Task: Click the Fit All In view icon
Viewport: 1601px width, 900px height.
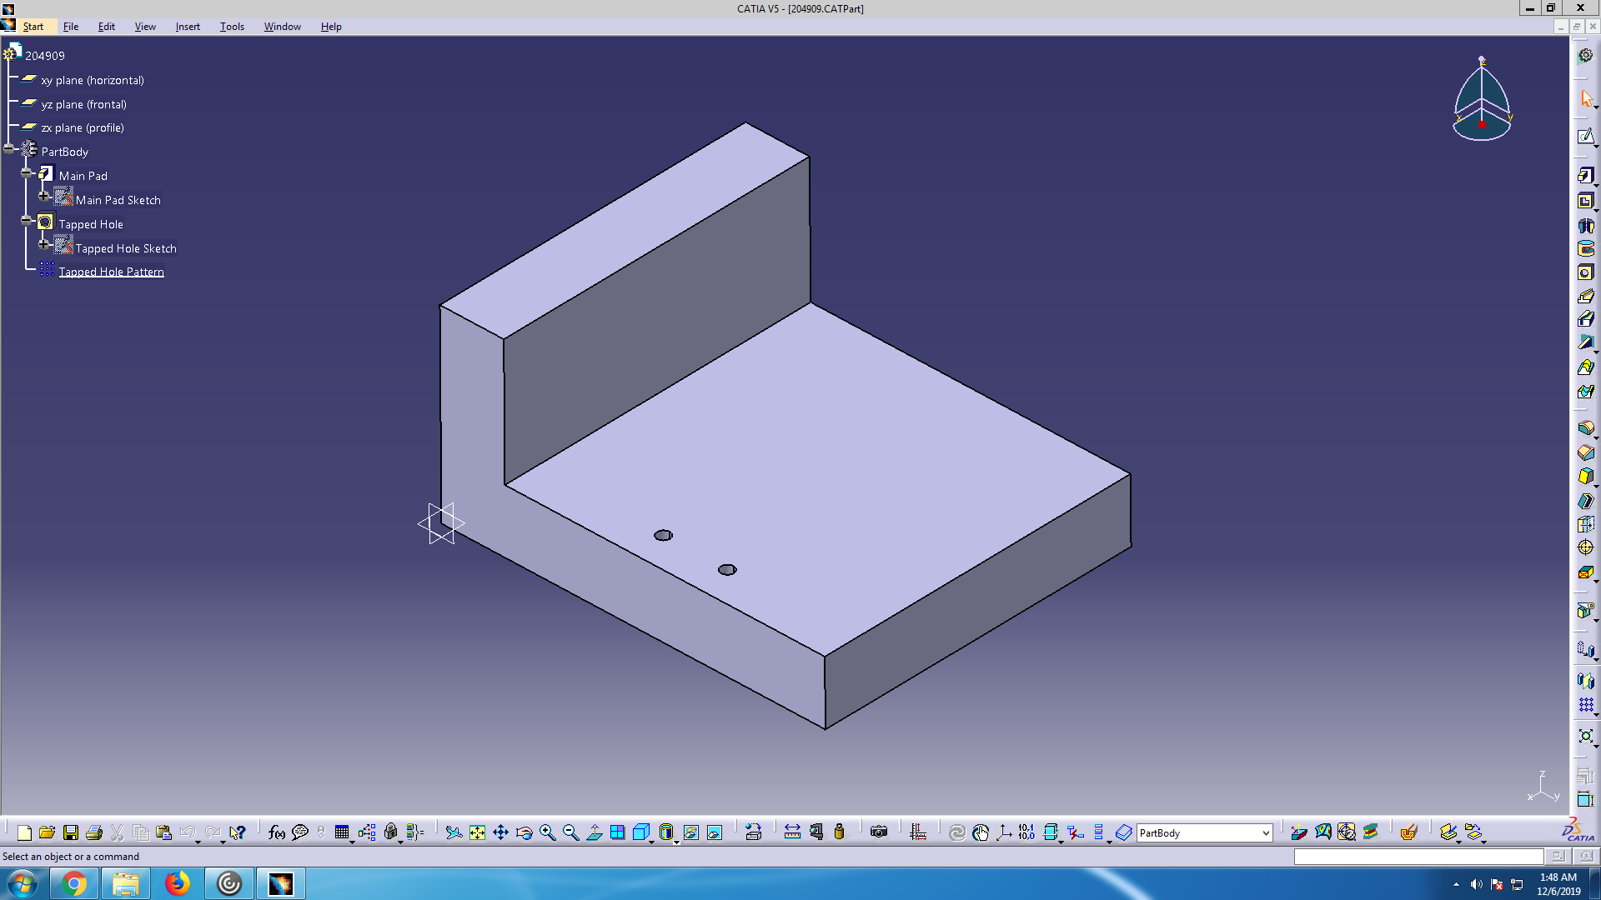Action: coord(477,832)
